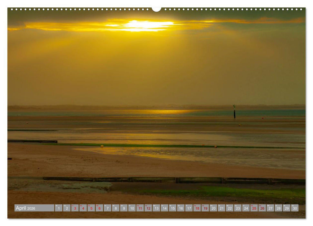Select the red 25 weekend date

[x=254, y=208]
